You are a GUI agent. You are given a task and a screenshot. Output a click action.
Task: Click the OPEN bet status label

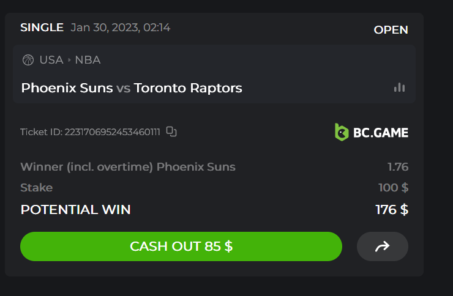click(x=391, y=30)
